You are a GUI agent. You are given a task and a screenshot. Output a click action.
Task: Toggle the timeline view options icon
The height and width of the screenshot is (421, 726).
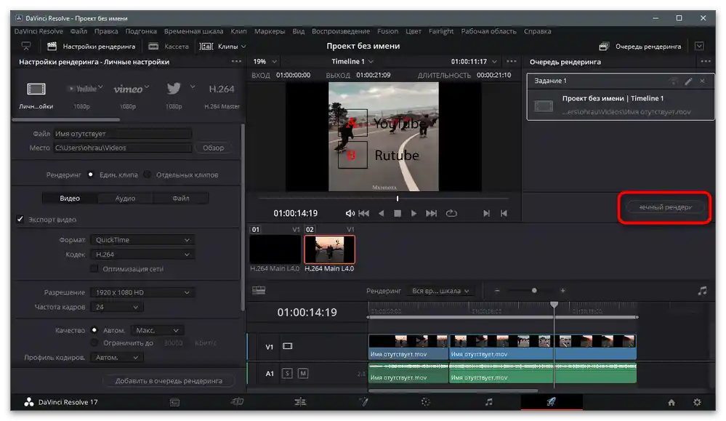pos(259,290)
